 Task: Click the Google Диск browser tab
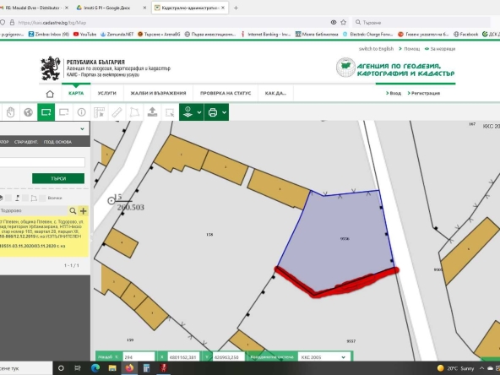tap(111, 8)
